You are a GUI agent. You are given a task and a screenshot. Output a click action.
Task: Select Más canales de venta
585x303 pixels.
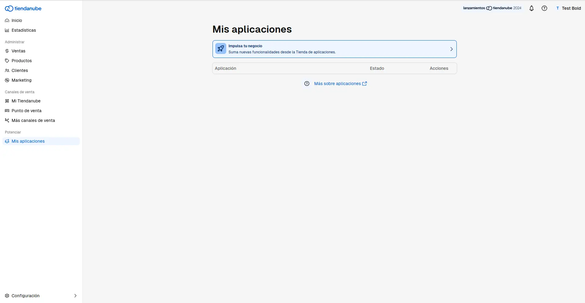point(33,120)
